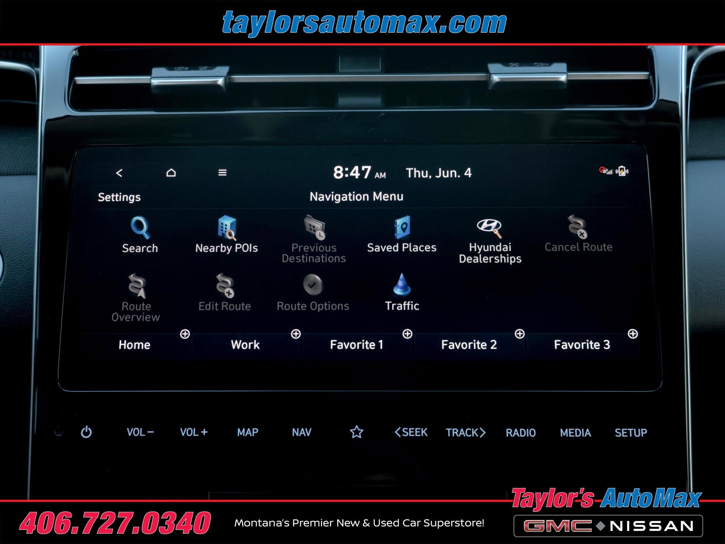Tap the Route Options checkmark icon
725x544 pixels.
coord(313,285)
